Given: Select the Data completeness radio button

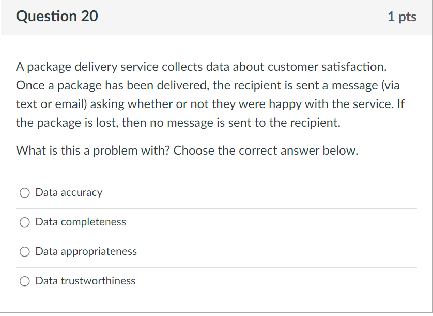Looking at the screenshot, I should tap(24, 222).
